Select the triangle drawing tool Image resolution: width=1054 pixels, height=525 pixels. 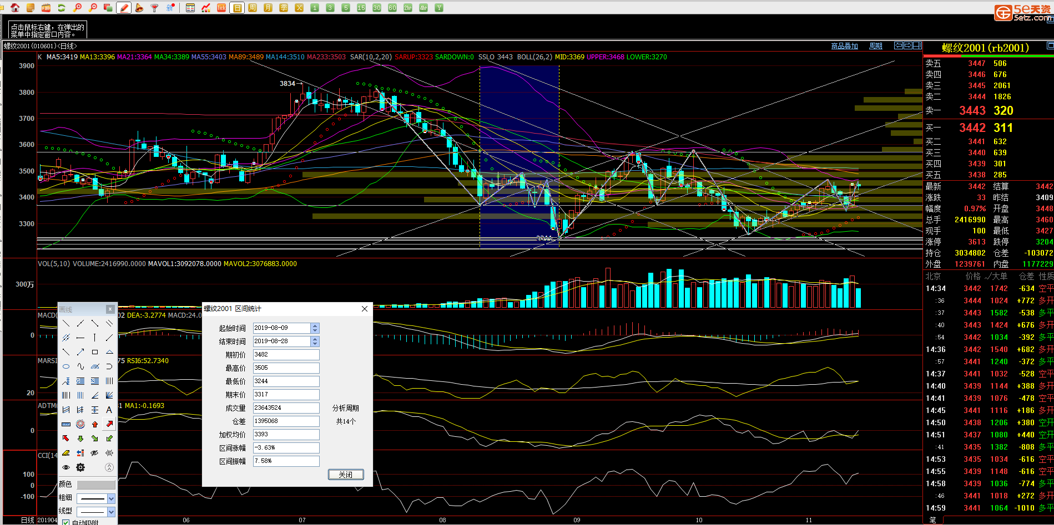coord(109,352)
